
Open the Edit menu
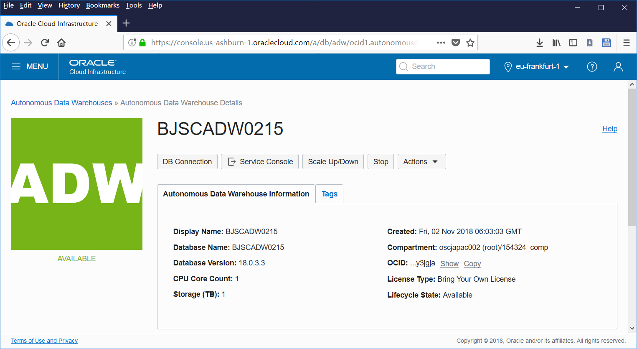25,5
